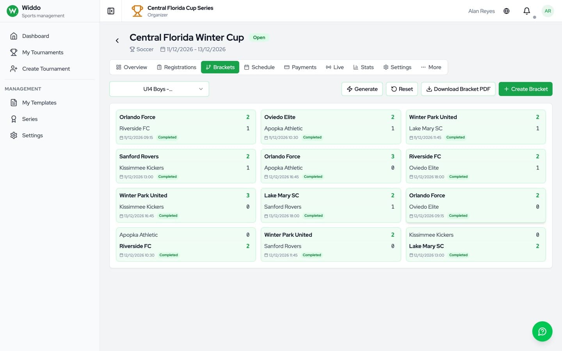
Task: Open Create Tournament page
Action: click(x=50, y=69)
